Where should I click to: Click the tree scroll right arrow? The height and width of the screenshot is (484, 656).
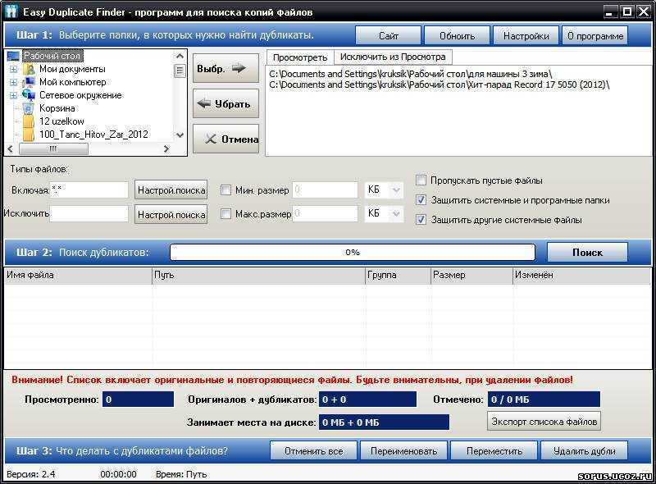click(x=166, y=148)
